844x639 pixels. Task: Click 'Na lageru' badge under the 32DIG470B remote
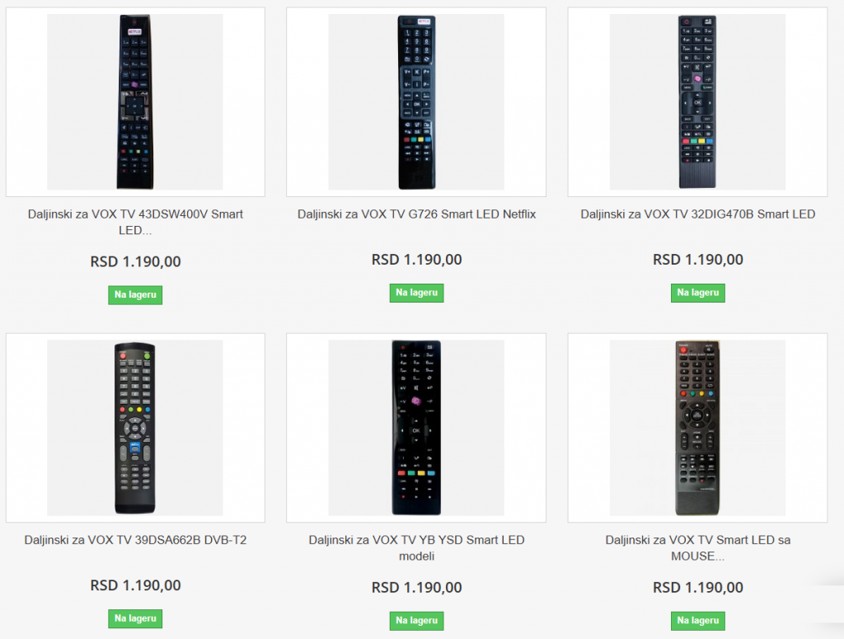pyautogui.click(x=697, y=293)
